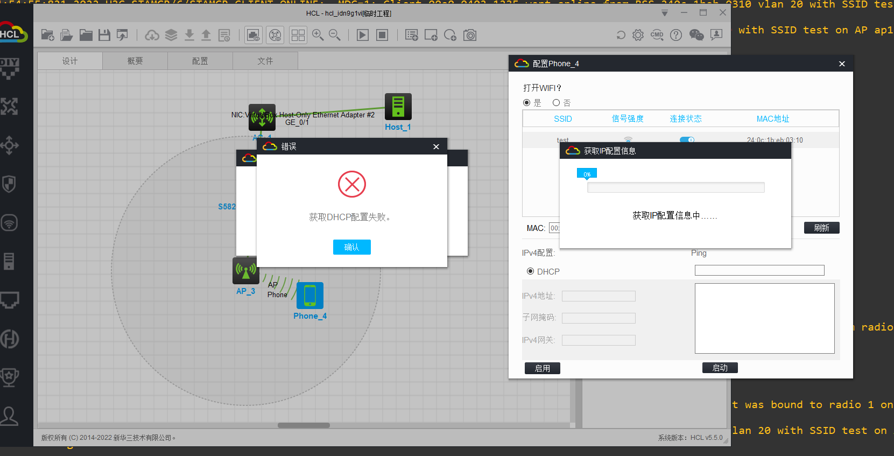Select the 否 radio to turn off WIFI
Screen dimensions: 894x456
pyautogui.click(x=557, y=103)
